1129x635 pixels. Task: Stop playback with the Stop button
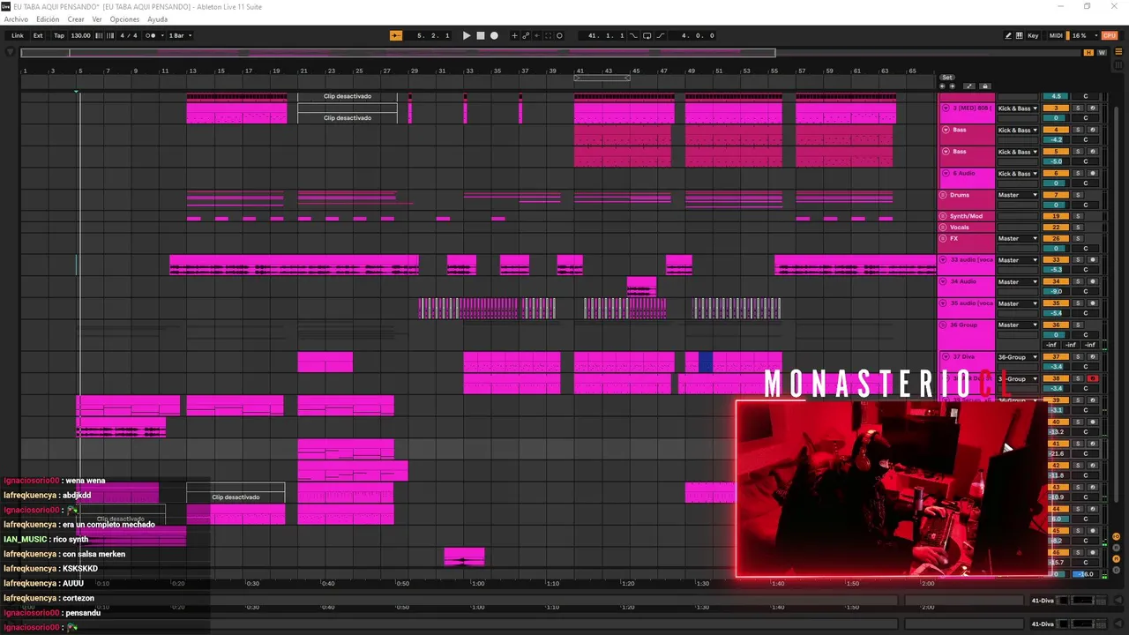pyautogui.click(x=481, y=35)
